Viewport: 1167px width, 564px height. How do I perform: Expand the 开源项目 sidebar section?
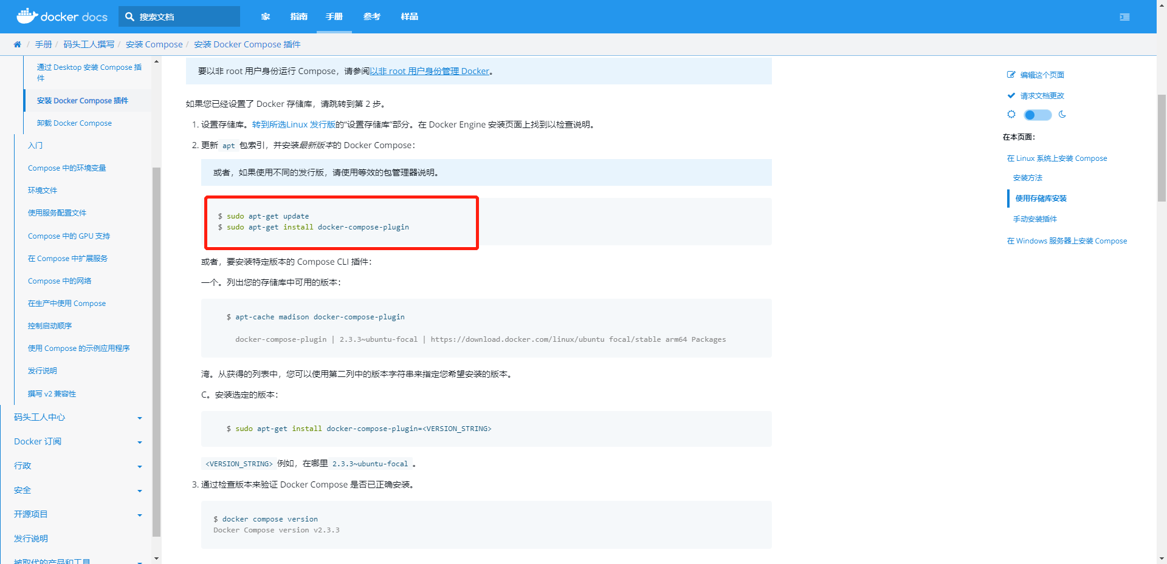[139, 515]
